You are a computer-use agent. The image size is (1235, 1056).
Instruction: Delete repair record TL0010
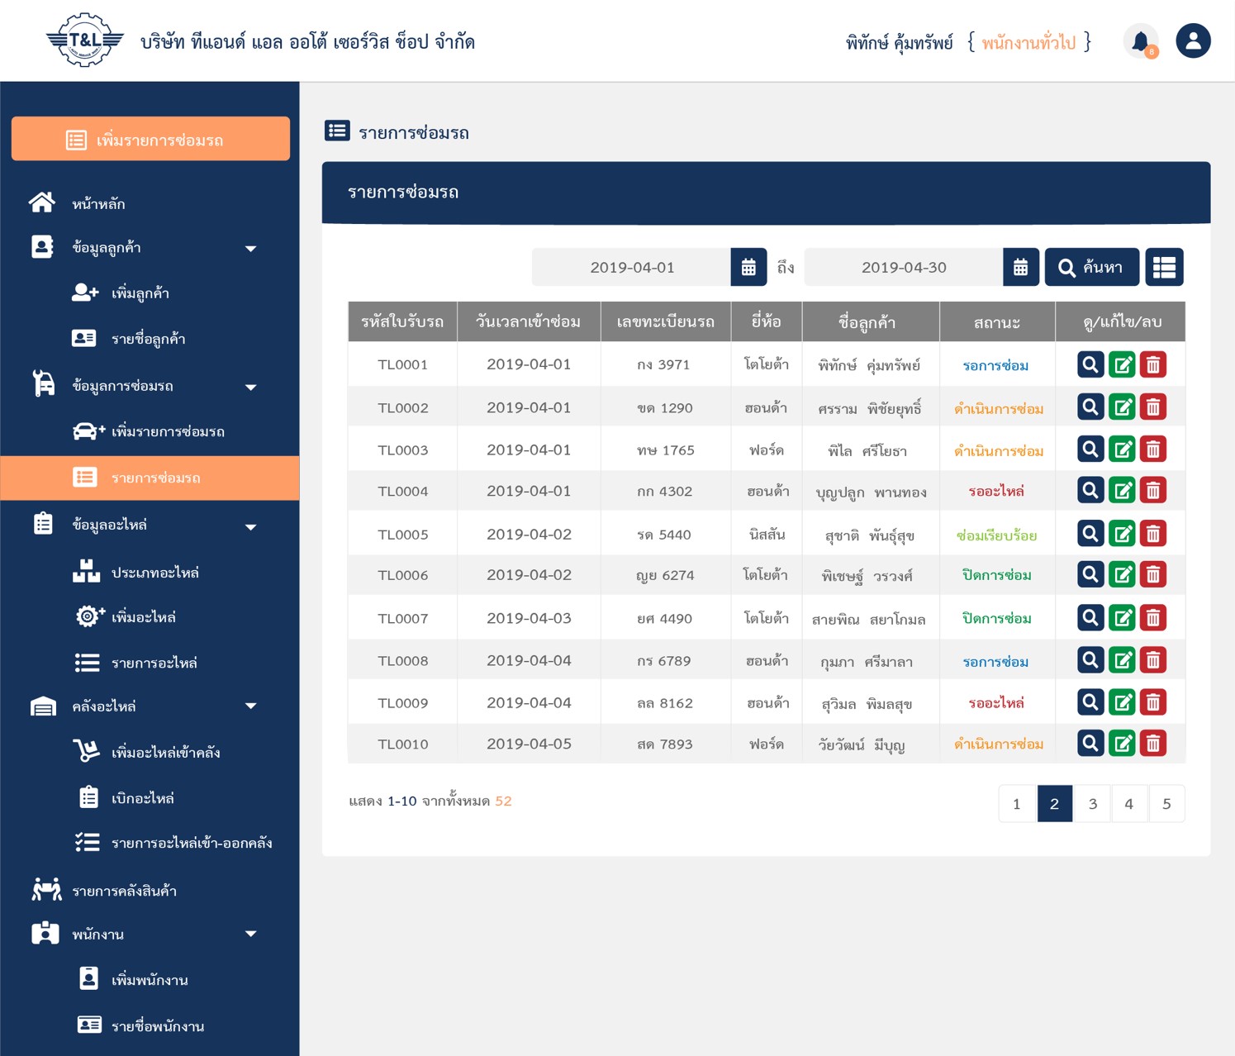pos(1153,744)
